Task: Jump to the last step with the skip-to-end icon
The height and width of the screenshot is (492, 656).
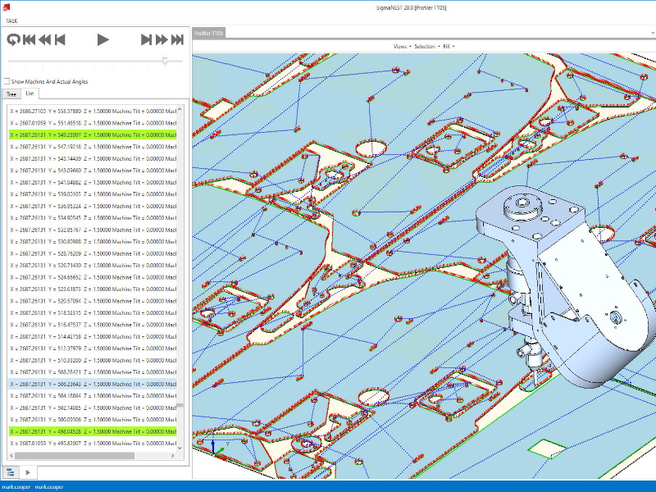Action: (x=177, y=39)
